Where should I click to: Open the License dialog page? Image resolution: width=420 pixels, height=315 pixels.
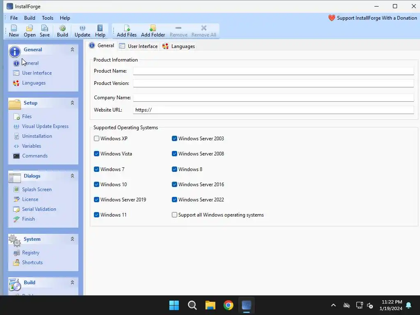click(x=26, y=199)
